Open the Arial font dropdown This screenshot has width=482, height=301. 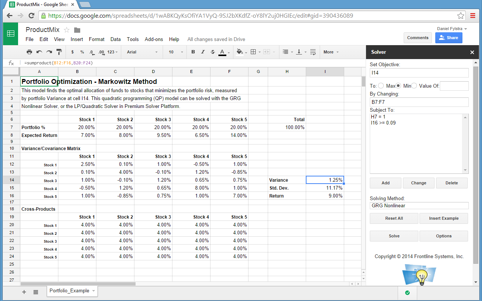[x=142, y=52]
